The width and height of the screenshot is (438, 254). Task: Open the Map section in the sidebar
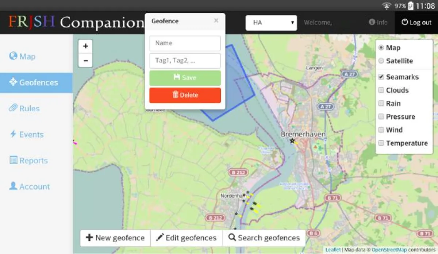[22, 56]
